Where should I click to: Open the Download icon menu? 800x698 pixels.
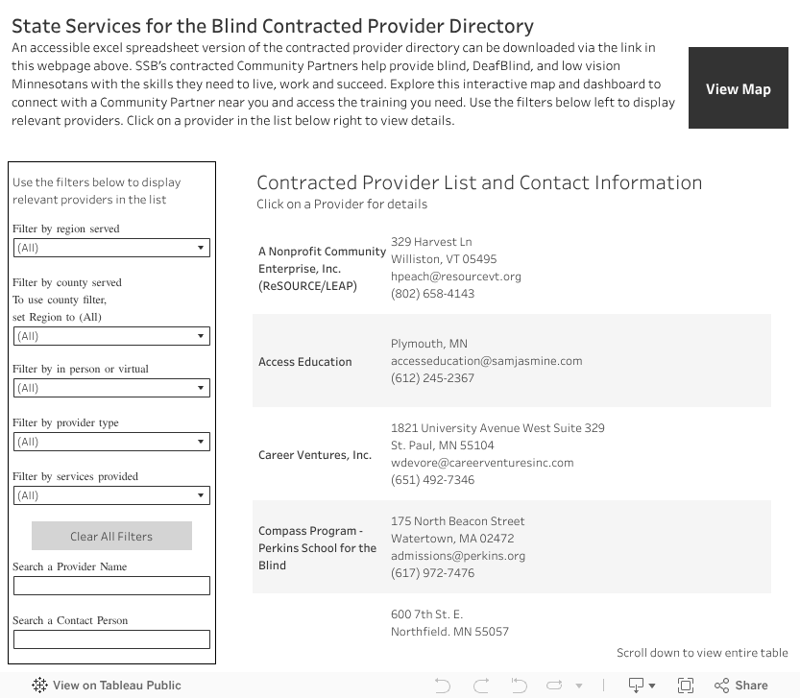coord(641,686)
